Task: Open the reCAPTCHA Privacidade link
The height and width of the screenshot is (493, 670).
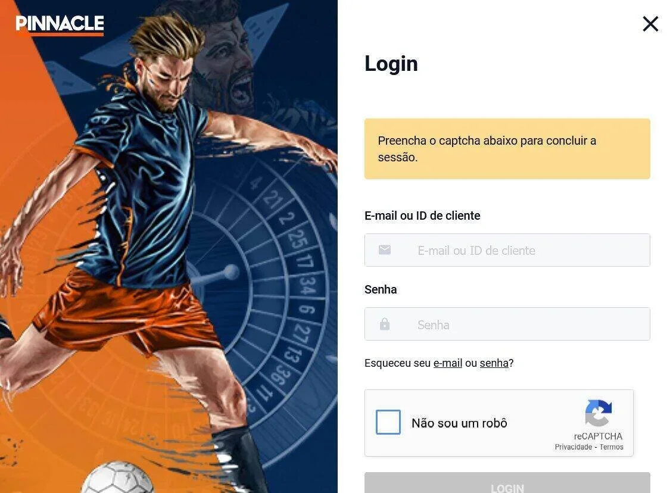Action: 574,447
